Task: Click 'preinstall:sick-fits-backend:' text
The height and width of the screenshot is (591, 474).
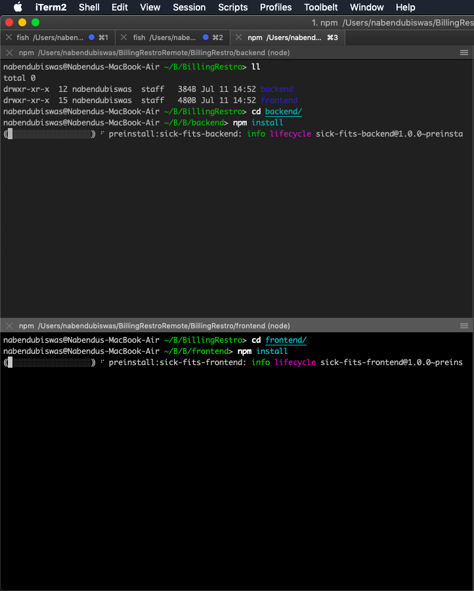Action: (x=175, y=134)
